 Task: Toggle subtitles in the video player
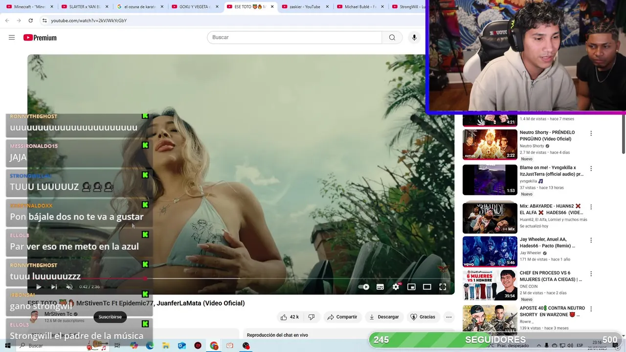380,287
